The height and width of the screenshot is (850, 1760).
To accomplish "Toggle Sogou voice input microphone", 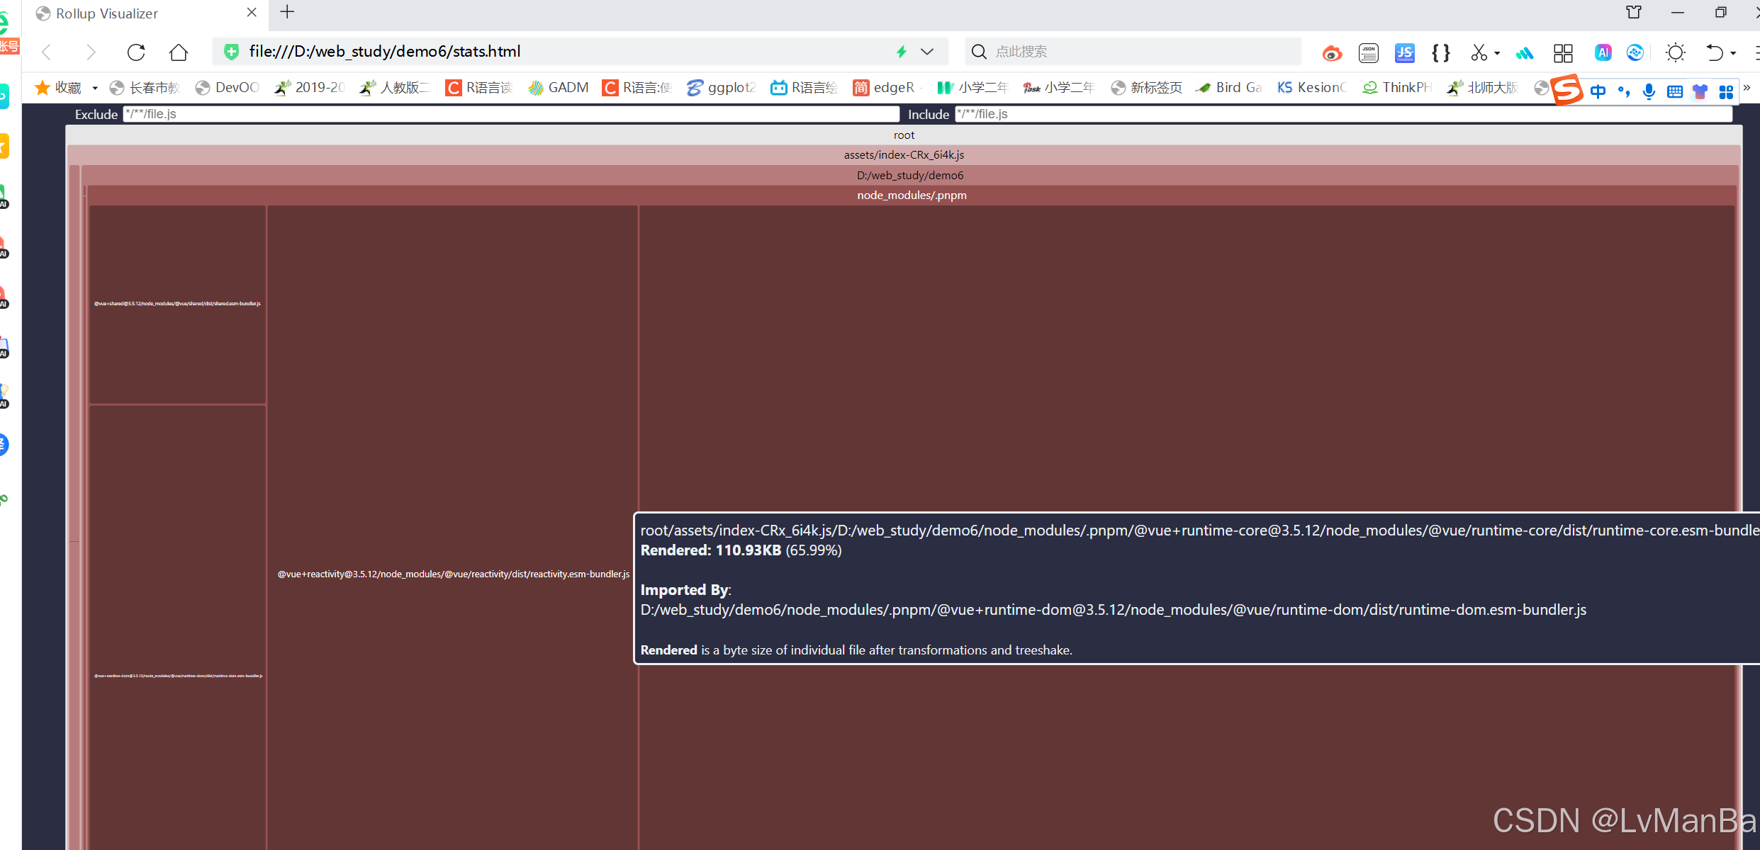I will [x=1649, y=91].
